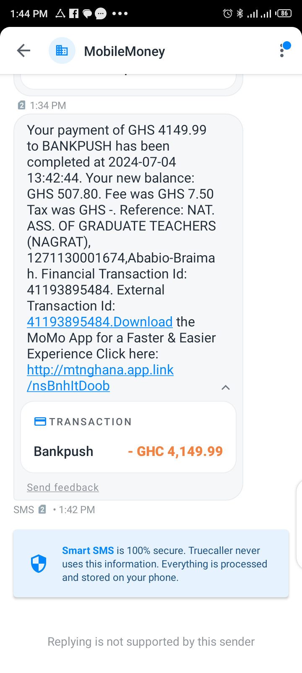
Task: Open the three-dot overflow menu
Action: 282,51
